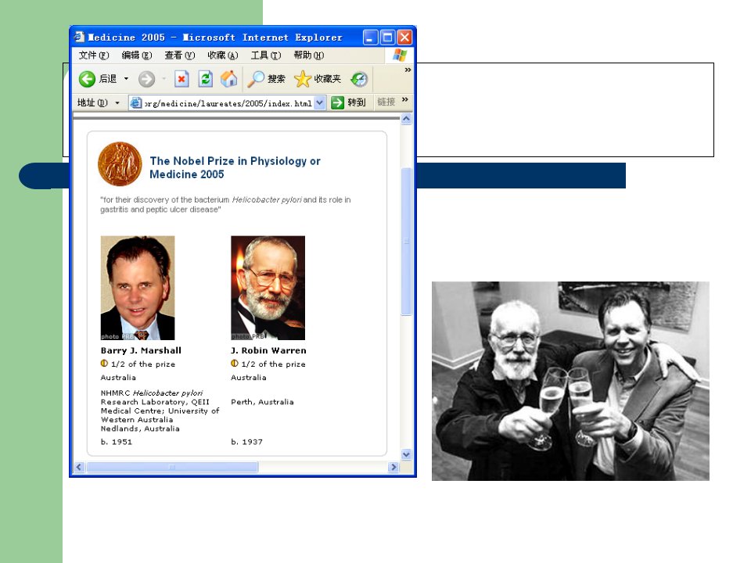751x563 pixels.
Task: Click the Nobel medal image
Action: [120, 163]
